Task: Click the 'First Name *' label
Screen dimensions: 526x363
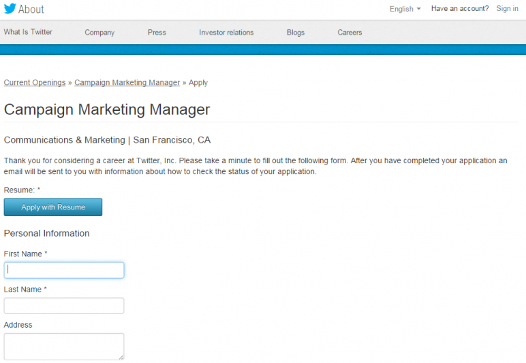Action: [25, 254]
